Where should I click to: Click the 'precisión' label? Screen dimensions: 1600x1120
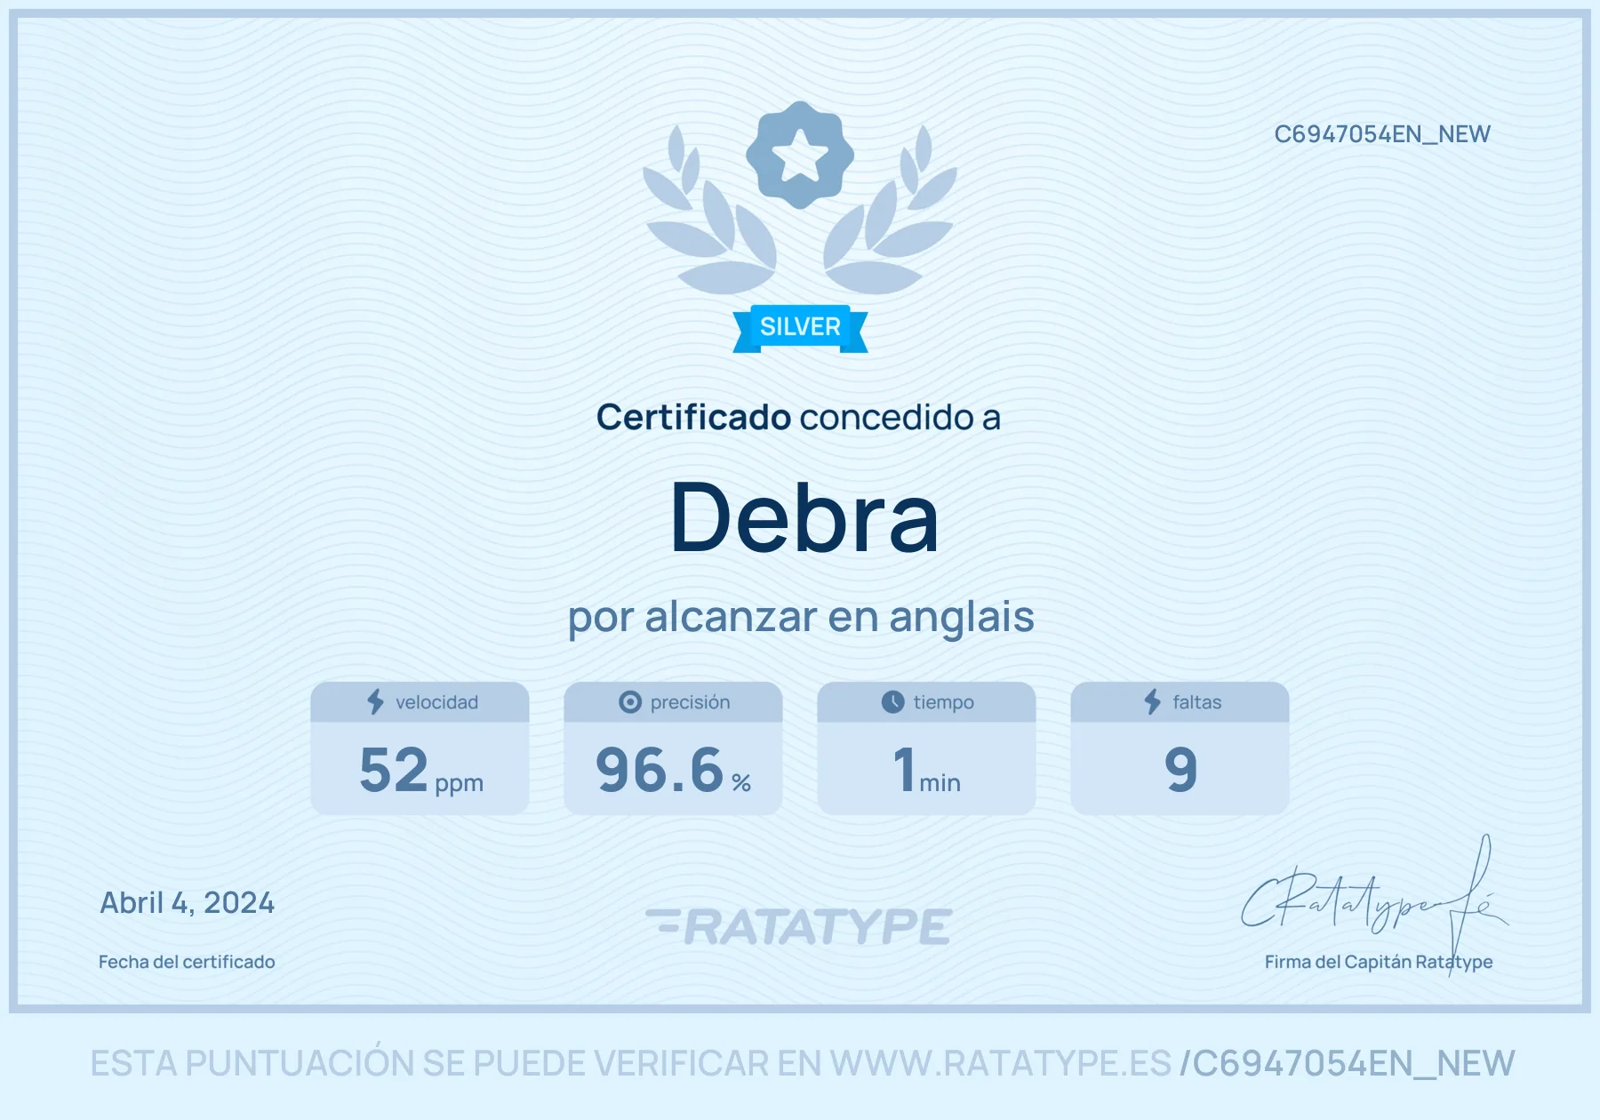point(690,702)
